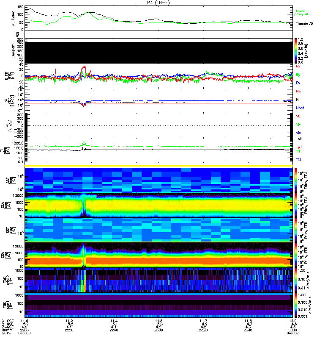Select the blue Ti perpendicular legend label
317x339 pixels.
298,160
